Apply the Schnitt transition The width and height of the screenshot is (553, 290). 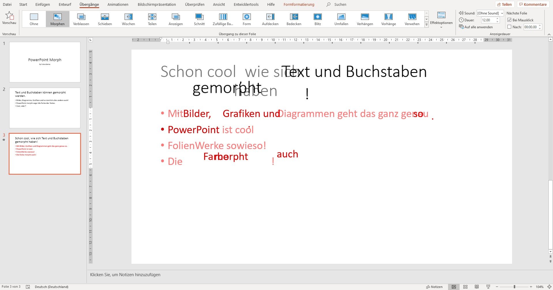click(199, 19)
